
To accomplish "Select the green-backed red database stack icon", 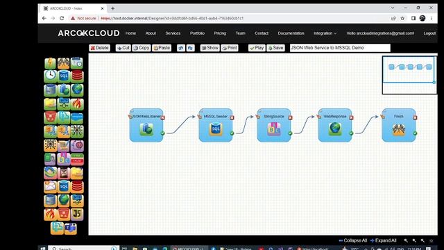I will [77, 76].
